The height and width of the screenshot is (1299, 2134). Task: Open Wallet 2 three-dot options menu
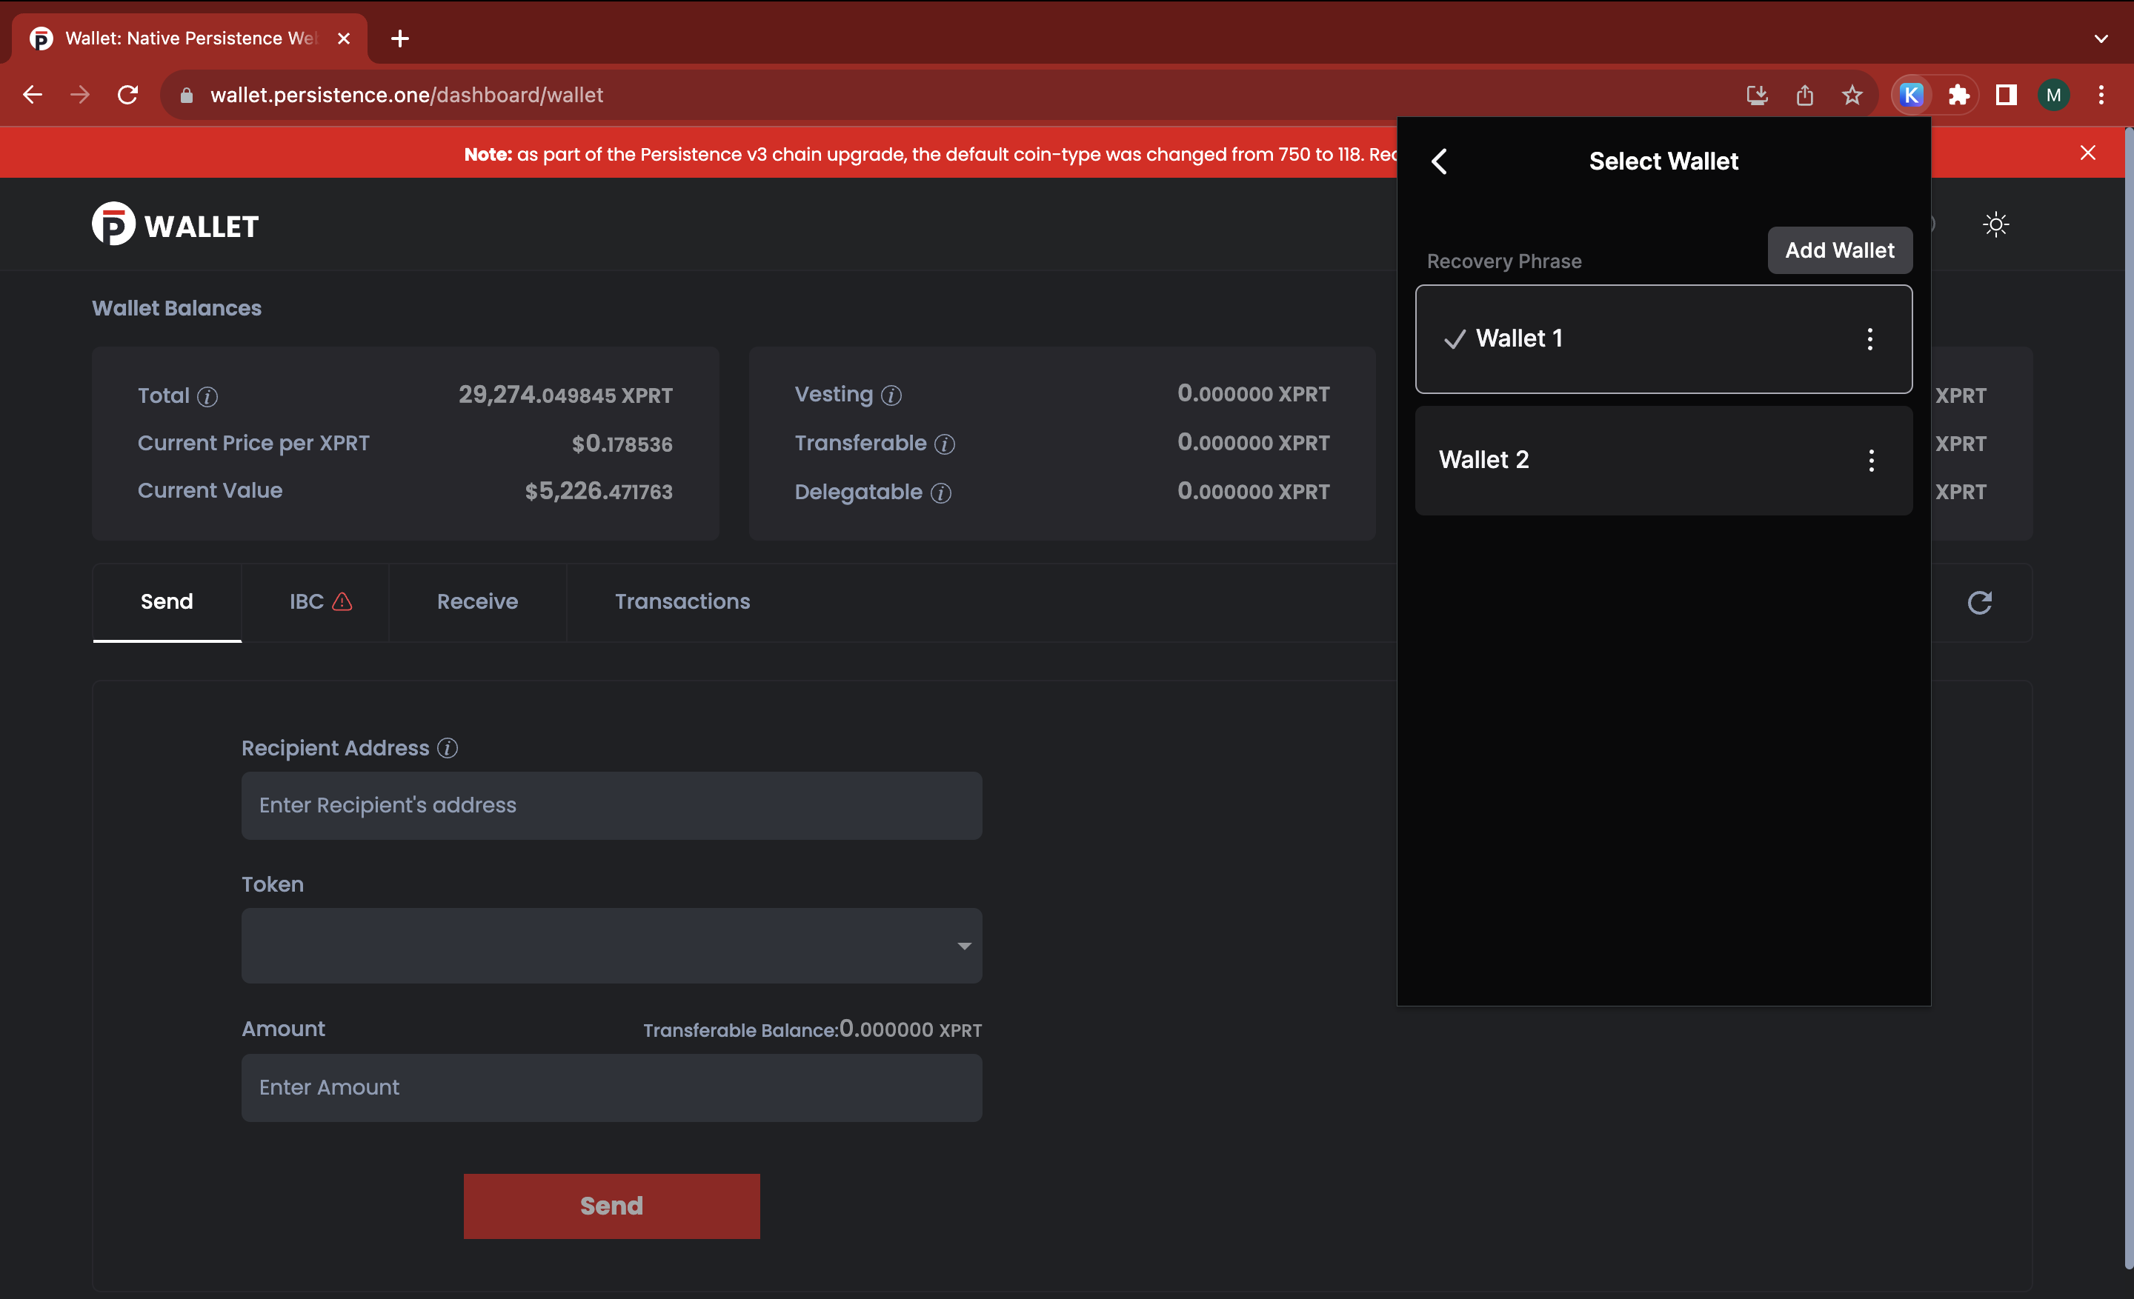point(1871,461)
